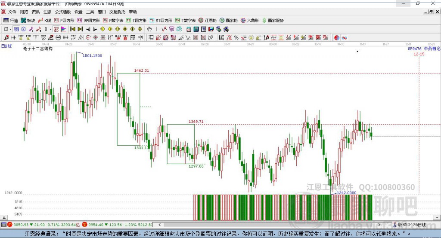Open the P四方形 square chart

64,20
